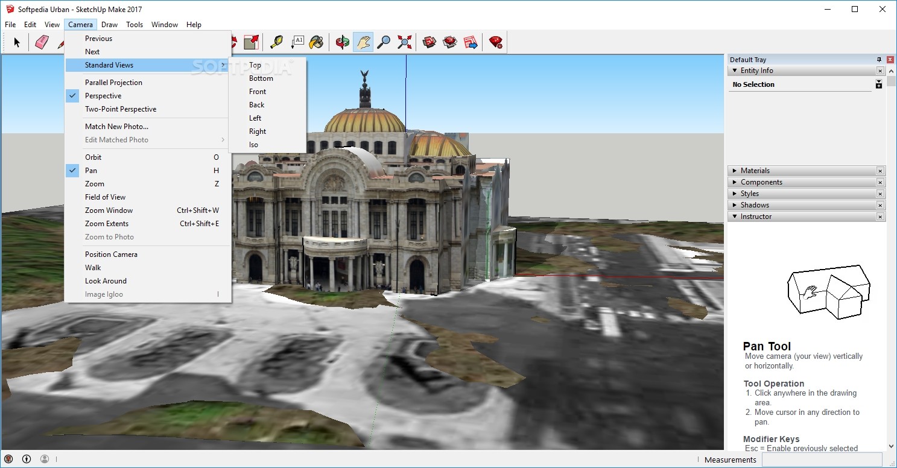This screenshot has height=468, width=897.
Task: Click the Pan hand tool icon
Action: point(363,42)
